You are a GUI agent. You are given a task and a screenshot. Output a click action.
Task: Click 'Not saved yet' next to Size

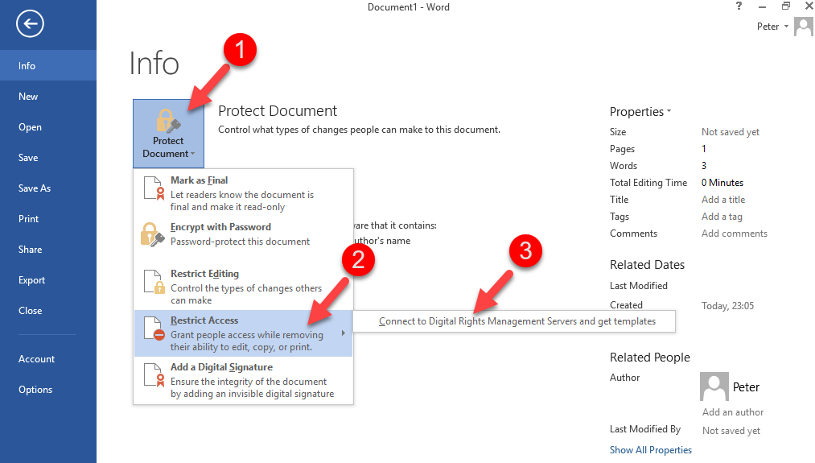tap(731, 132)
